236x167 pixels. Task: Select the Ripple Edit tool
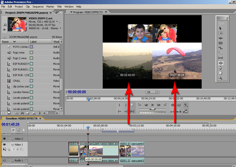tap(220, 38)
